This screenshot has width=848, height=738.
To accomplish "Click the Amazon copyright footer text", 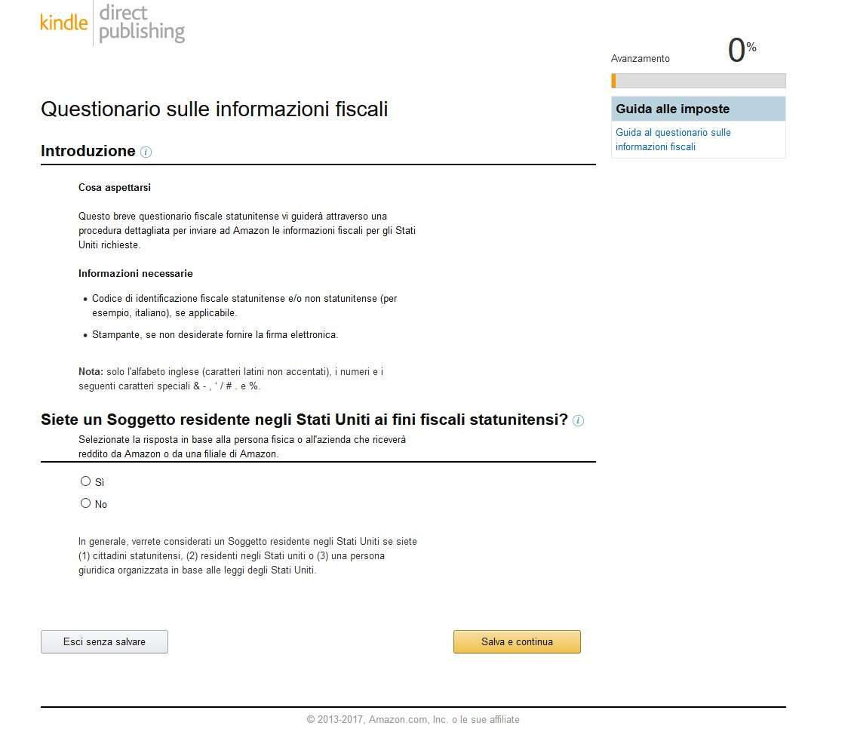I will click(x=413, y=719).
